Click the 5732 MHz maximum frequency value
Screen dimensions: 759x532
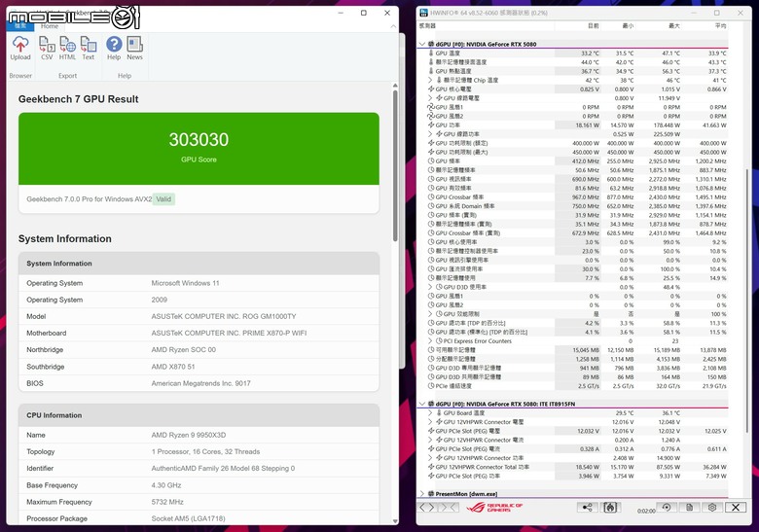click(167, 502)
